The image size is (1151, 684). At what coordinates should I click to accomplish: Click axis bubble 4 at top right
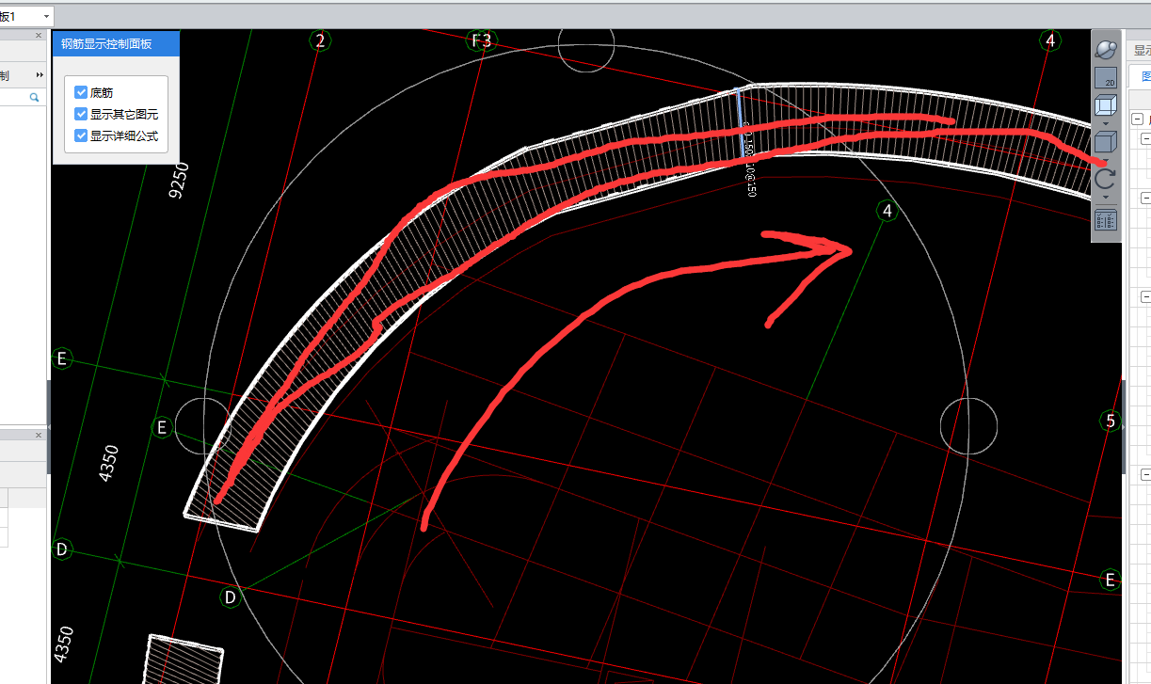1050,40
